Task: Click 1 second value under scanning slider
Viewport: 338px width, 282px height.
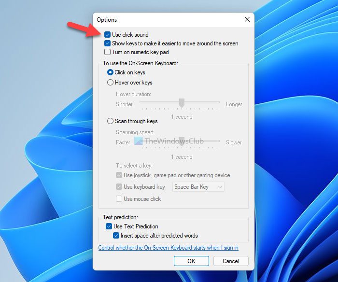Action: pos(182,157)
